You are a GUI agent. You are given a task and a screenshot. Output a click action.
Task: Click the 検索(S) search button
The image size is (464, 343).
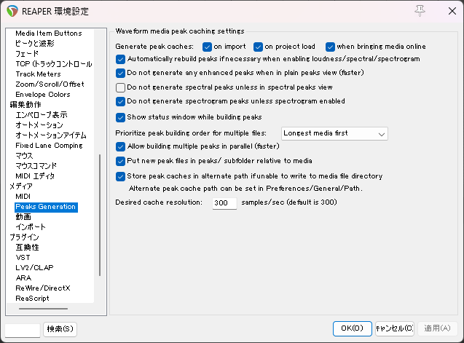60,329
